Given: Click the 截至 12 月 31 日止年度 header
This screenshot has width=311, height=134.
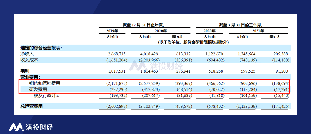Looking at the screenshot, I should point(143,25).
